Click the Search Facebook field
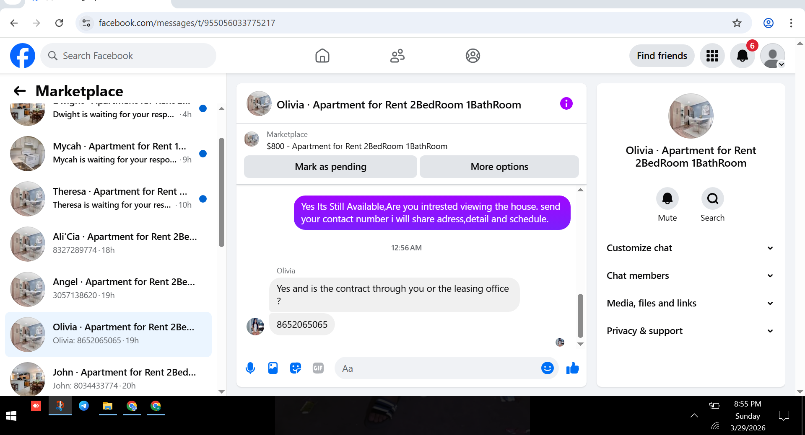The image size is (805, 435). coord(128,56)
